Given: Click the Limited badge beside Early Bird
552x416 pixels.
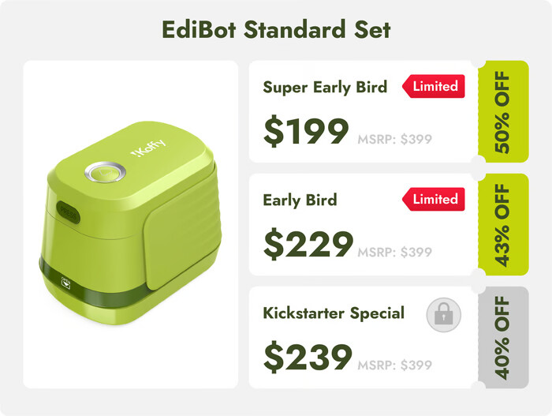Looking at the screenshot, I should pyautogui.click(x=434, y=200).
